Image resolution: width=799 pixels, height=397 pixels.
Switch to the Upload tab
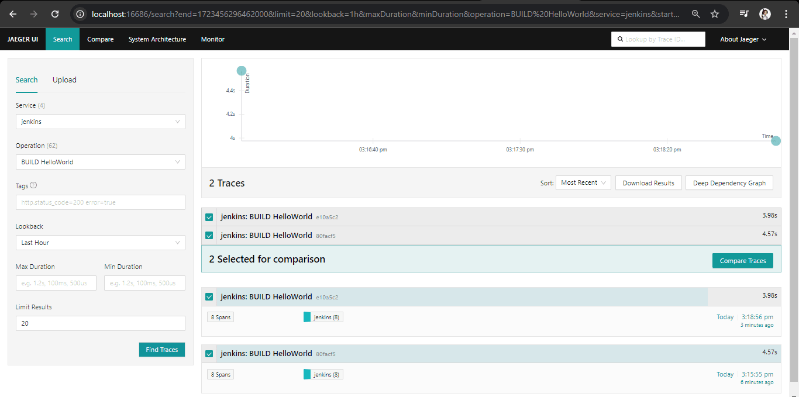click(x=64, y=80)
